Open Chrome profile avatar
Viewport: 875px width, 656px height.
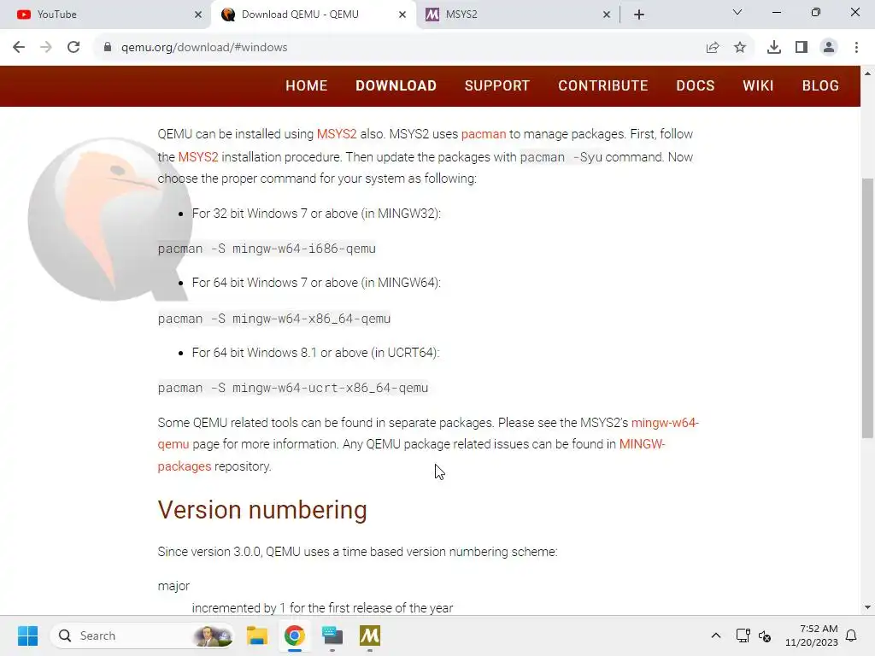click(829, 48)
